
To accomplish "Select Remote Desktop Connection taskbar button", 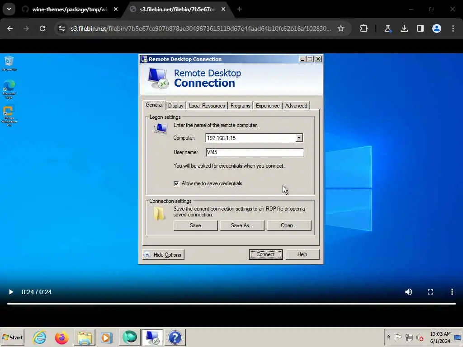I will [x=152, y=337].
